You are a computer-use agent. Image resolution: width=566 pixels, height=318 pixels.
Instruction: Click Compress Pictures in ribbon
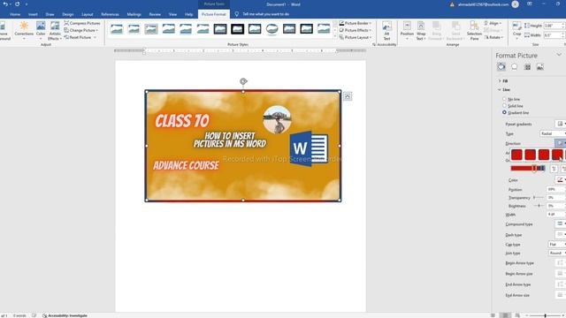click(x=82, y=23)
